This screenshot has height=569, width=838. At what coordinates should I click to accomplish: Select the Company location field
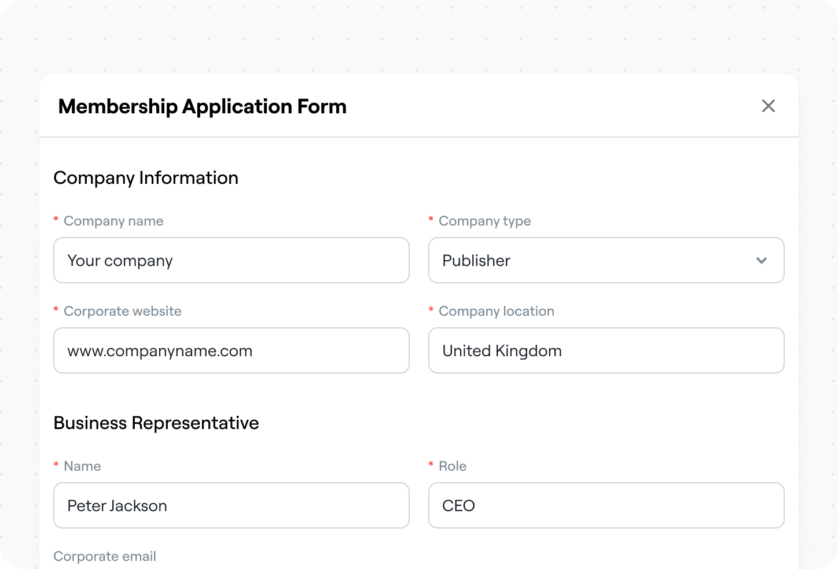point(605,350)
